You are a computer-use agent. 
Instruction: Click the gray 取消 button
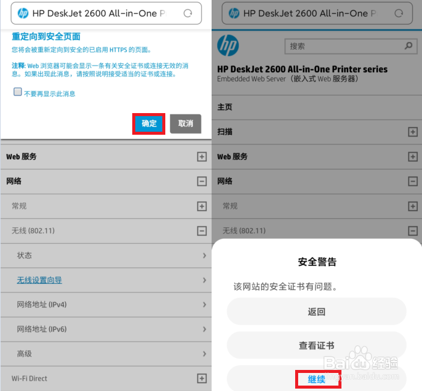pos(185,123)
